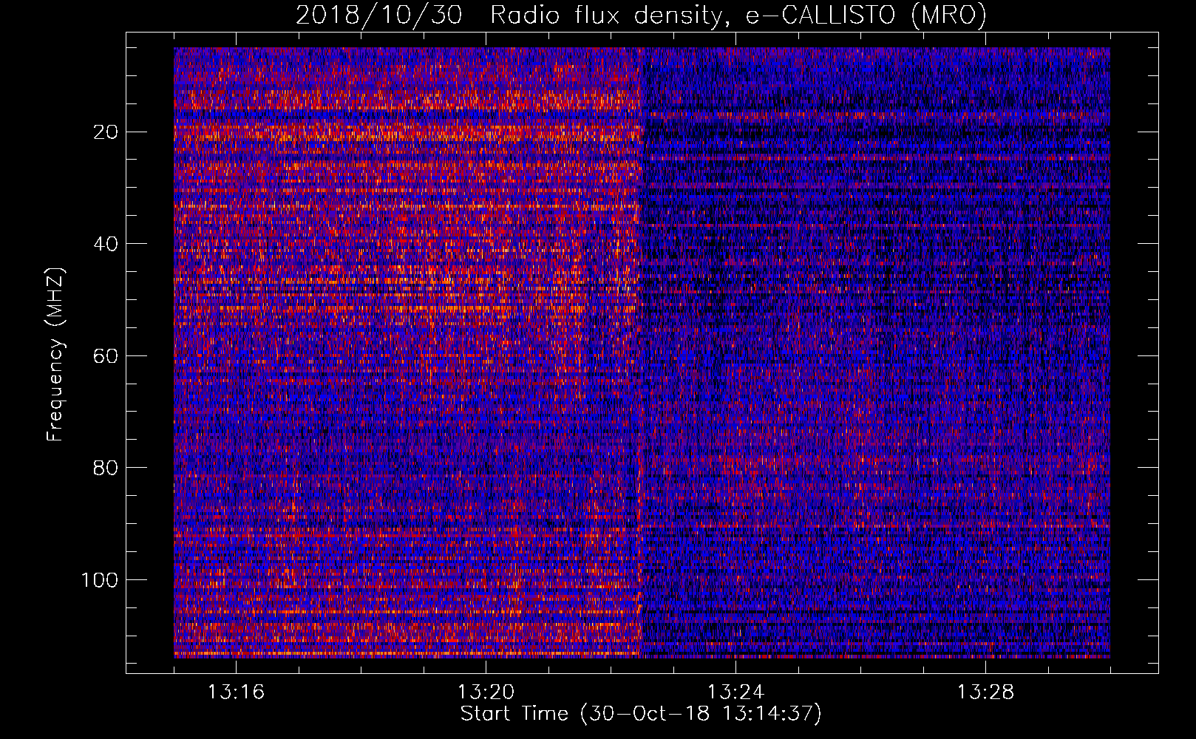Click the 80 frequency tick label

[106, 468]
